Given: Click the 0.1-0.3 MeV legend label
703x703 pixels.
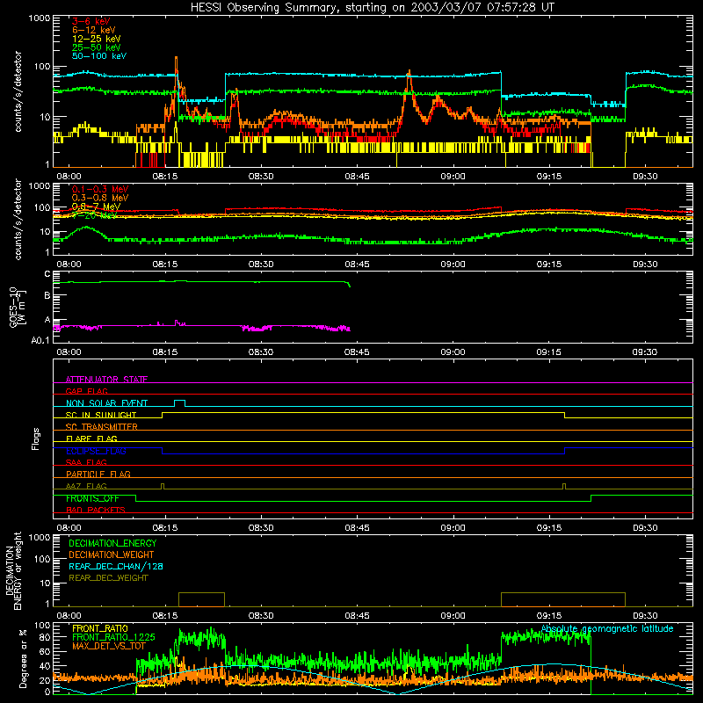Looking at the screenshot, I should tap(100, 189).
